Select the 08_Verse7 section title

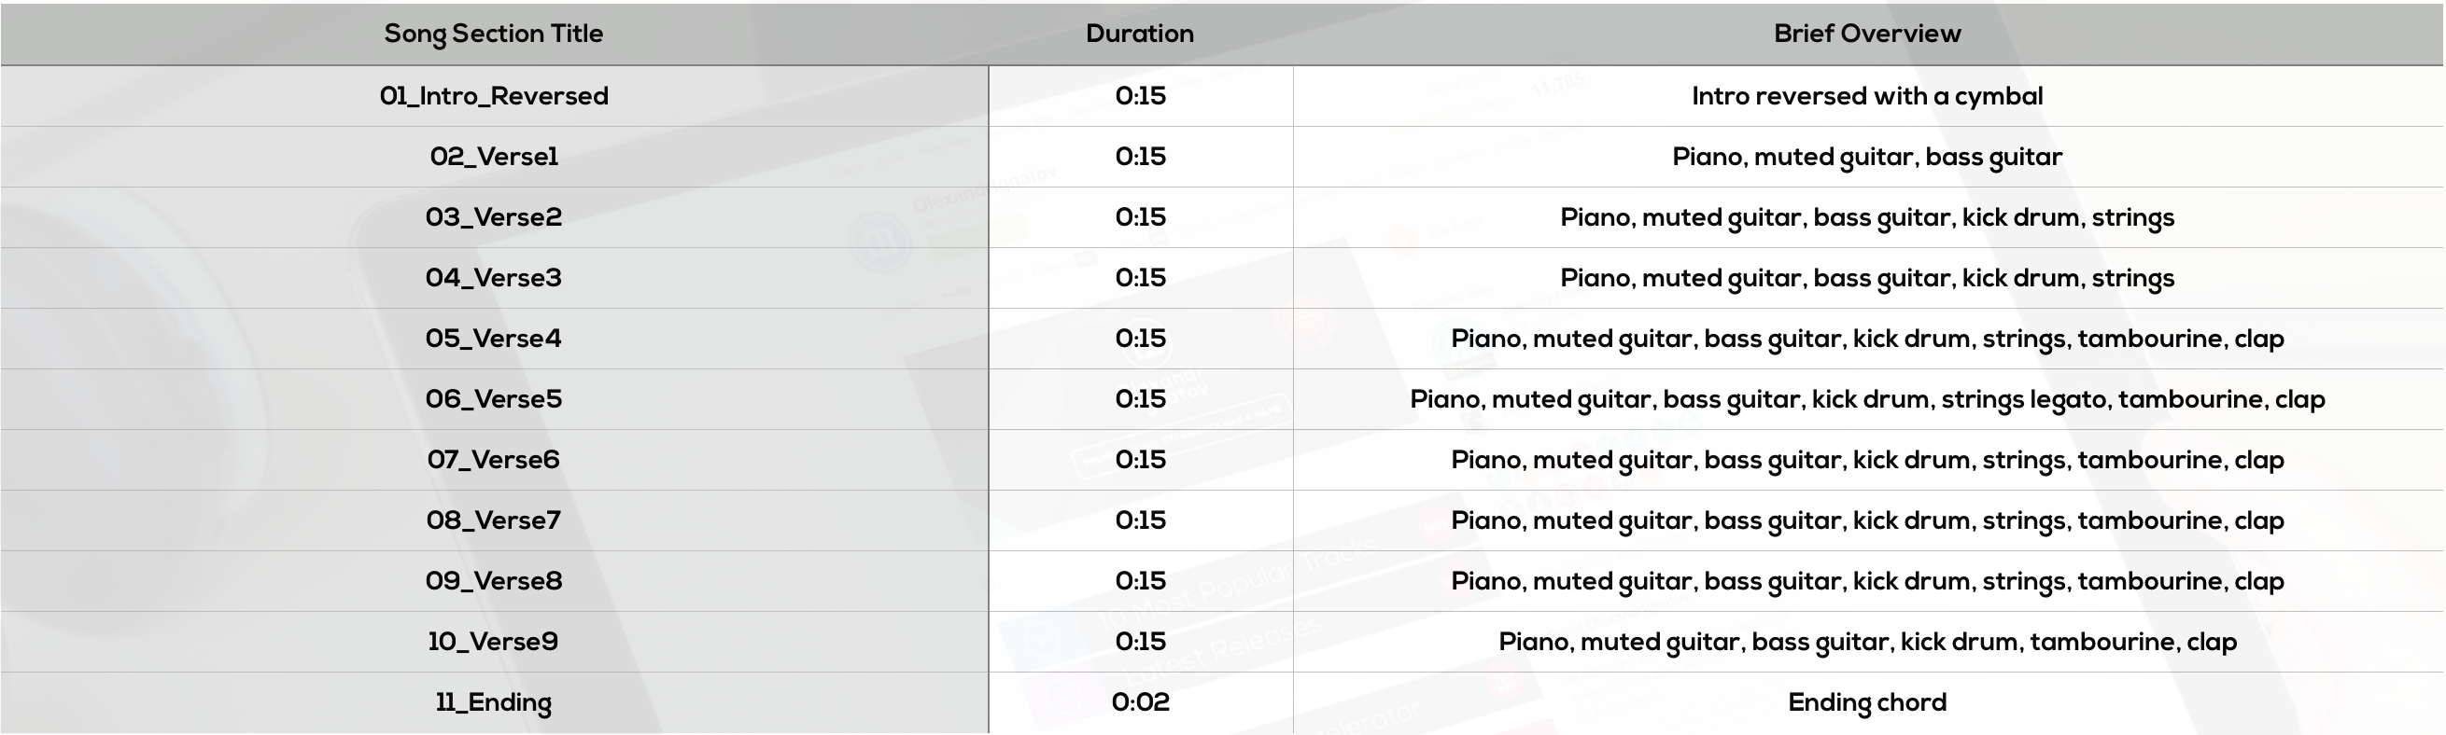[x=494, y=520]
